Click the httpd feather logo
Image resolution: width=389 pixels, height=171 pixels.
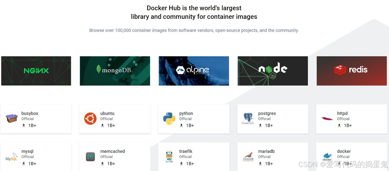pos(327,118)
